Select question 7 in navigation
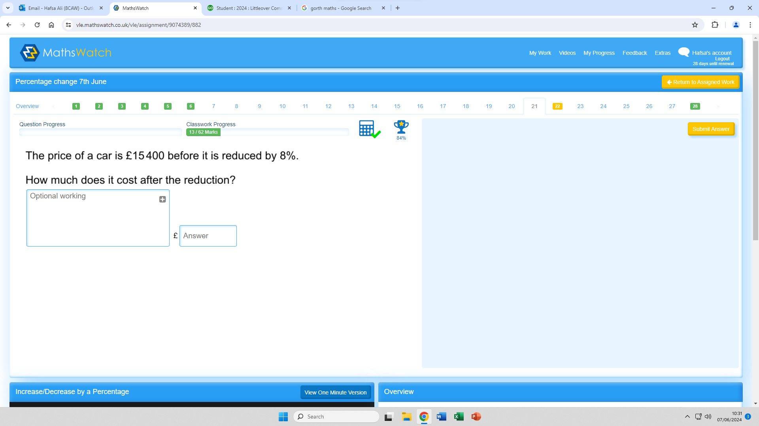 213,106
